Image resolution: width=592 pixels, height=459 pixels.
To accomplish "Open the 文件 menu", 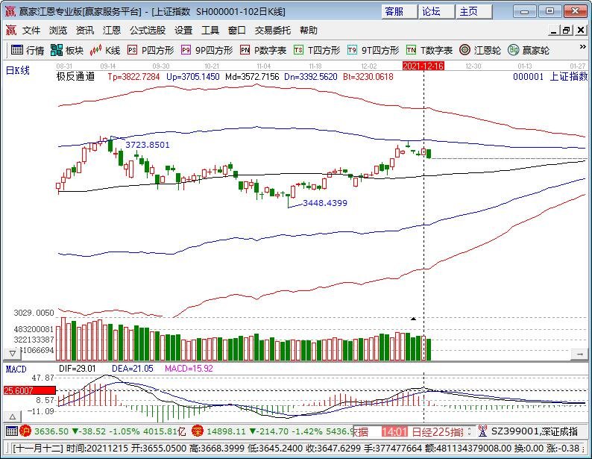I will 31,30.
